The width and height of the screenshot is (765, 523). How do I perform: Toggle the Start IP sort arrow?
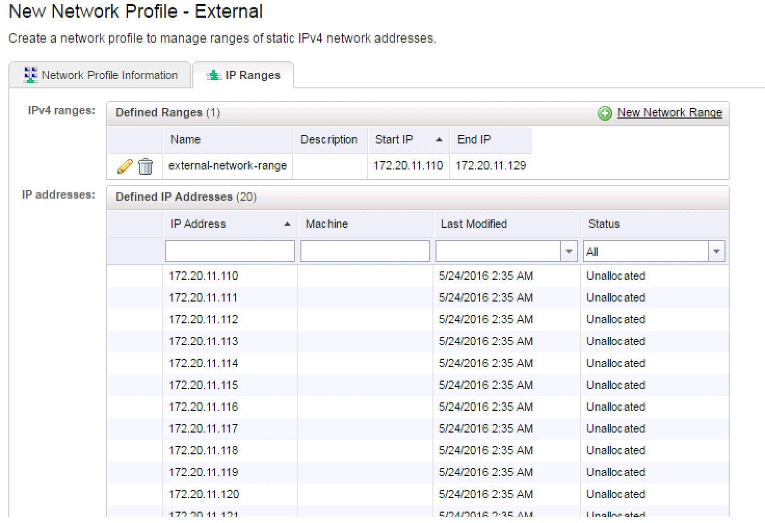[439, 140]
